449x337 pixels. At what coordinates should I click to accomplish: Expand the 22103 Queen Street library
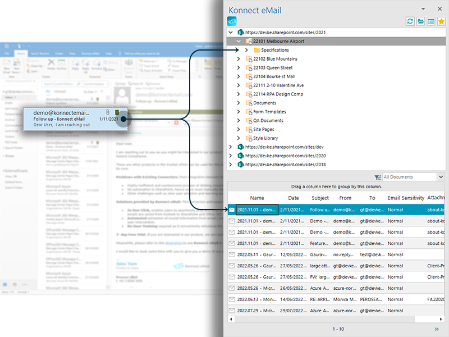point(239,67)
